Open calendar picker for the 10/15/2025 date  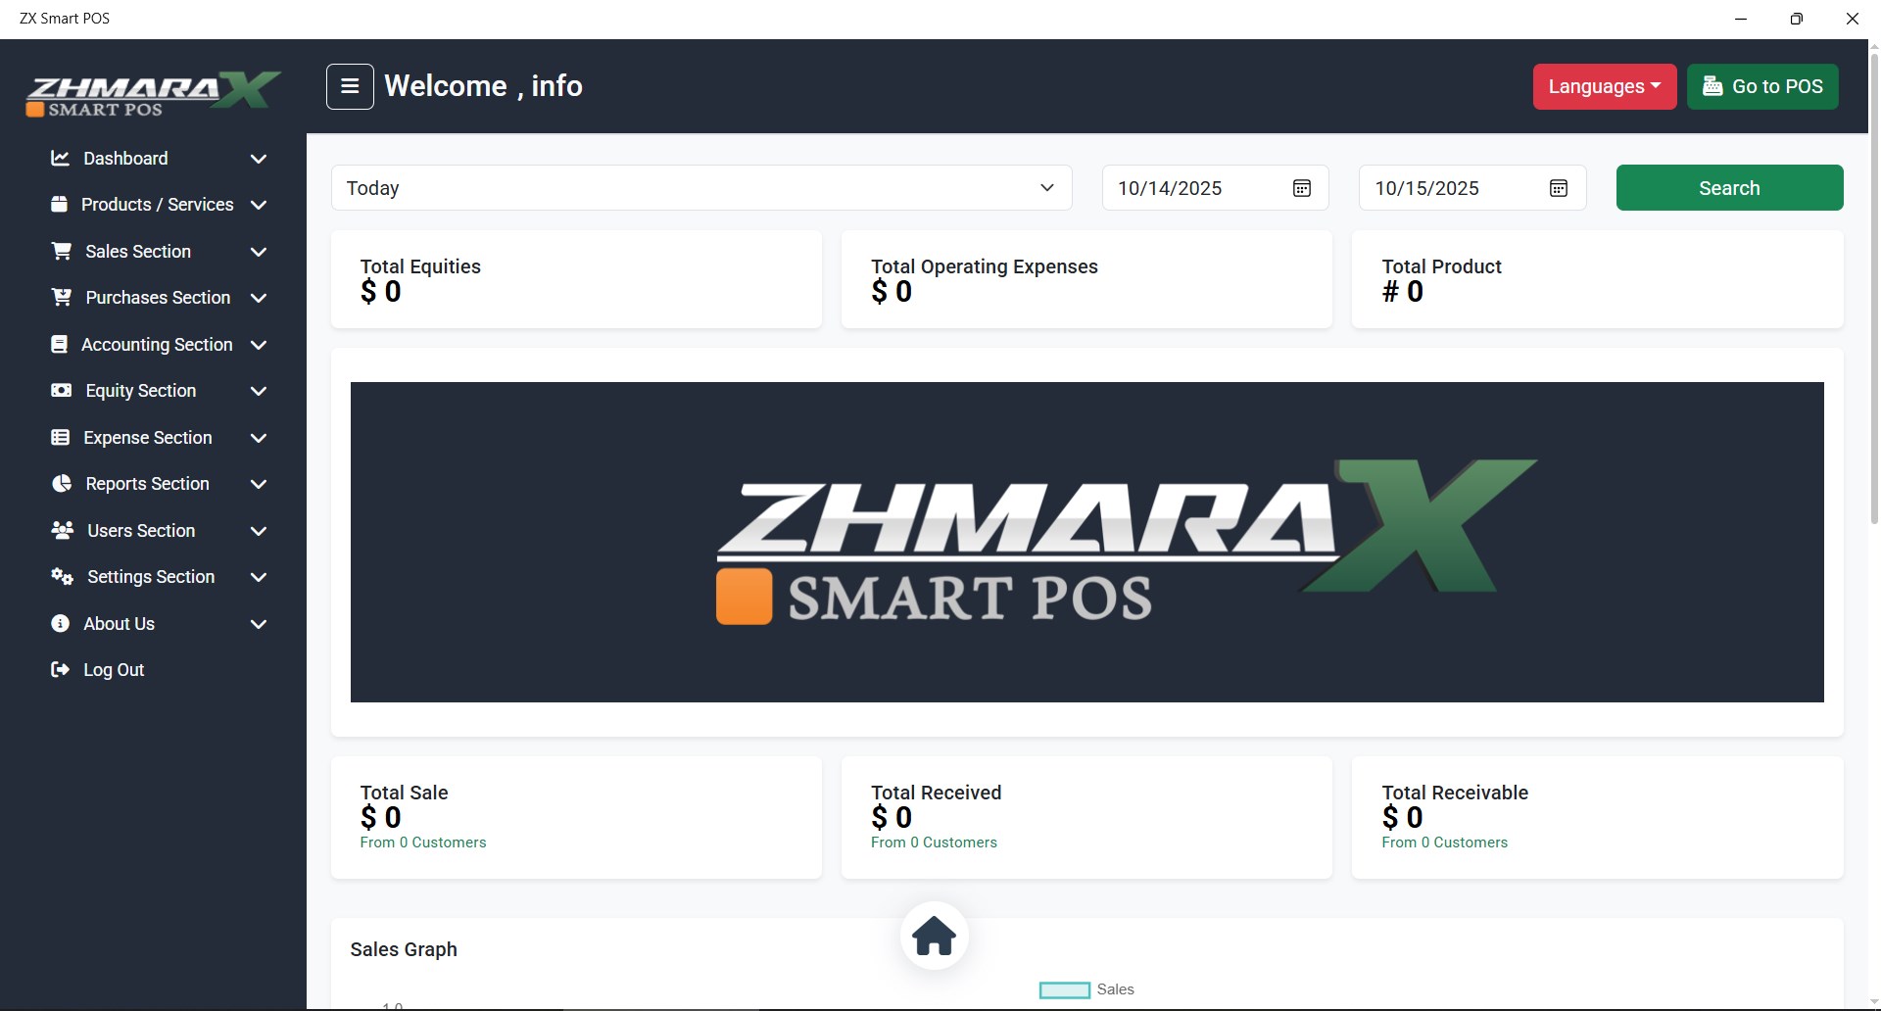pos(1559,188)
